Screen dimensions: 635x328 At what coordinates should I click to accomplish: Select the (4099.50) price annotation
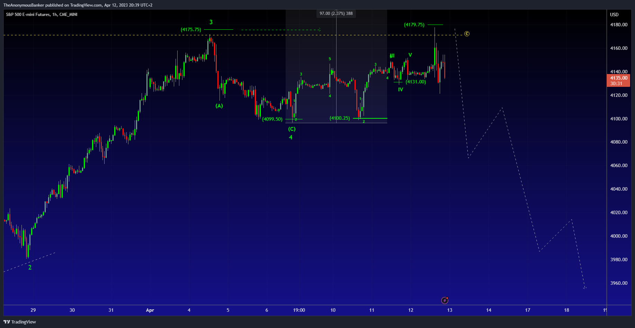tap(272, 119)
